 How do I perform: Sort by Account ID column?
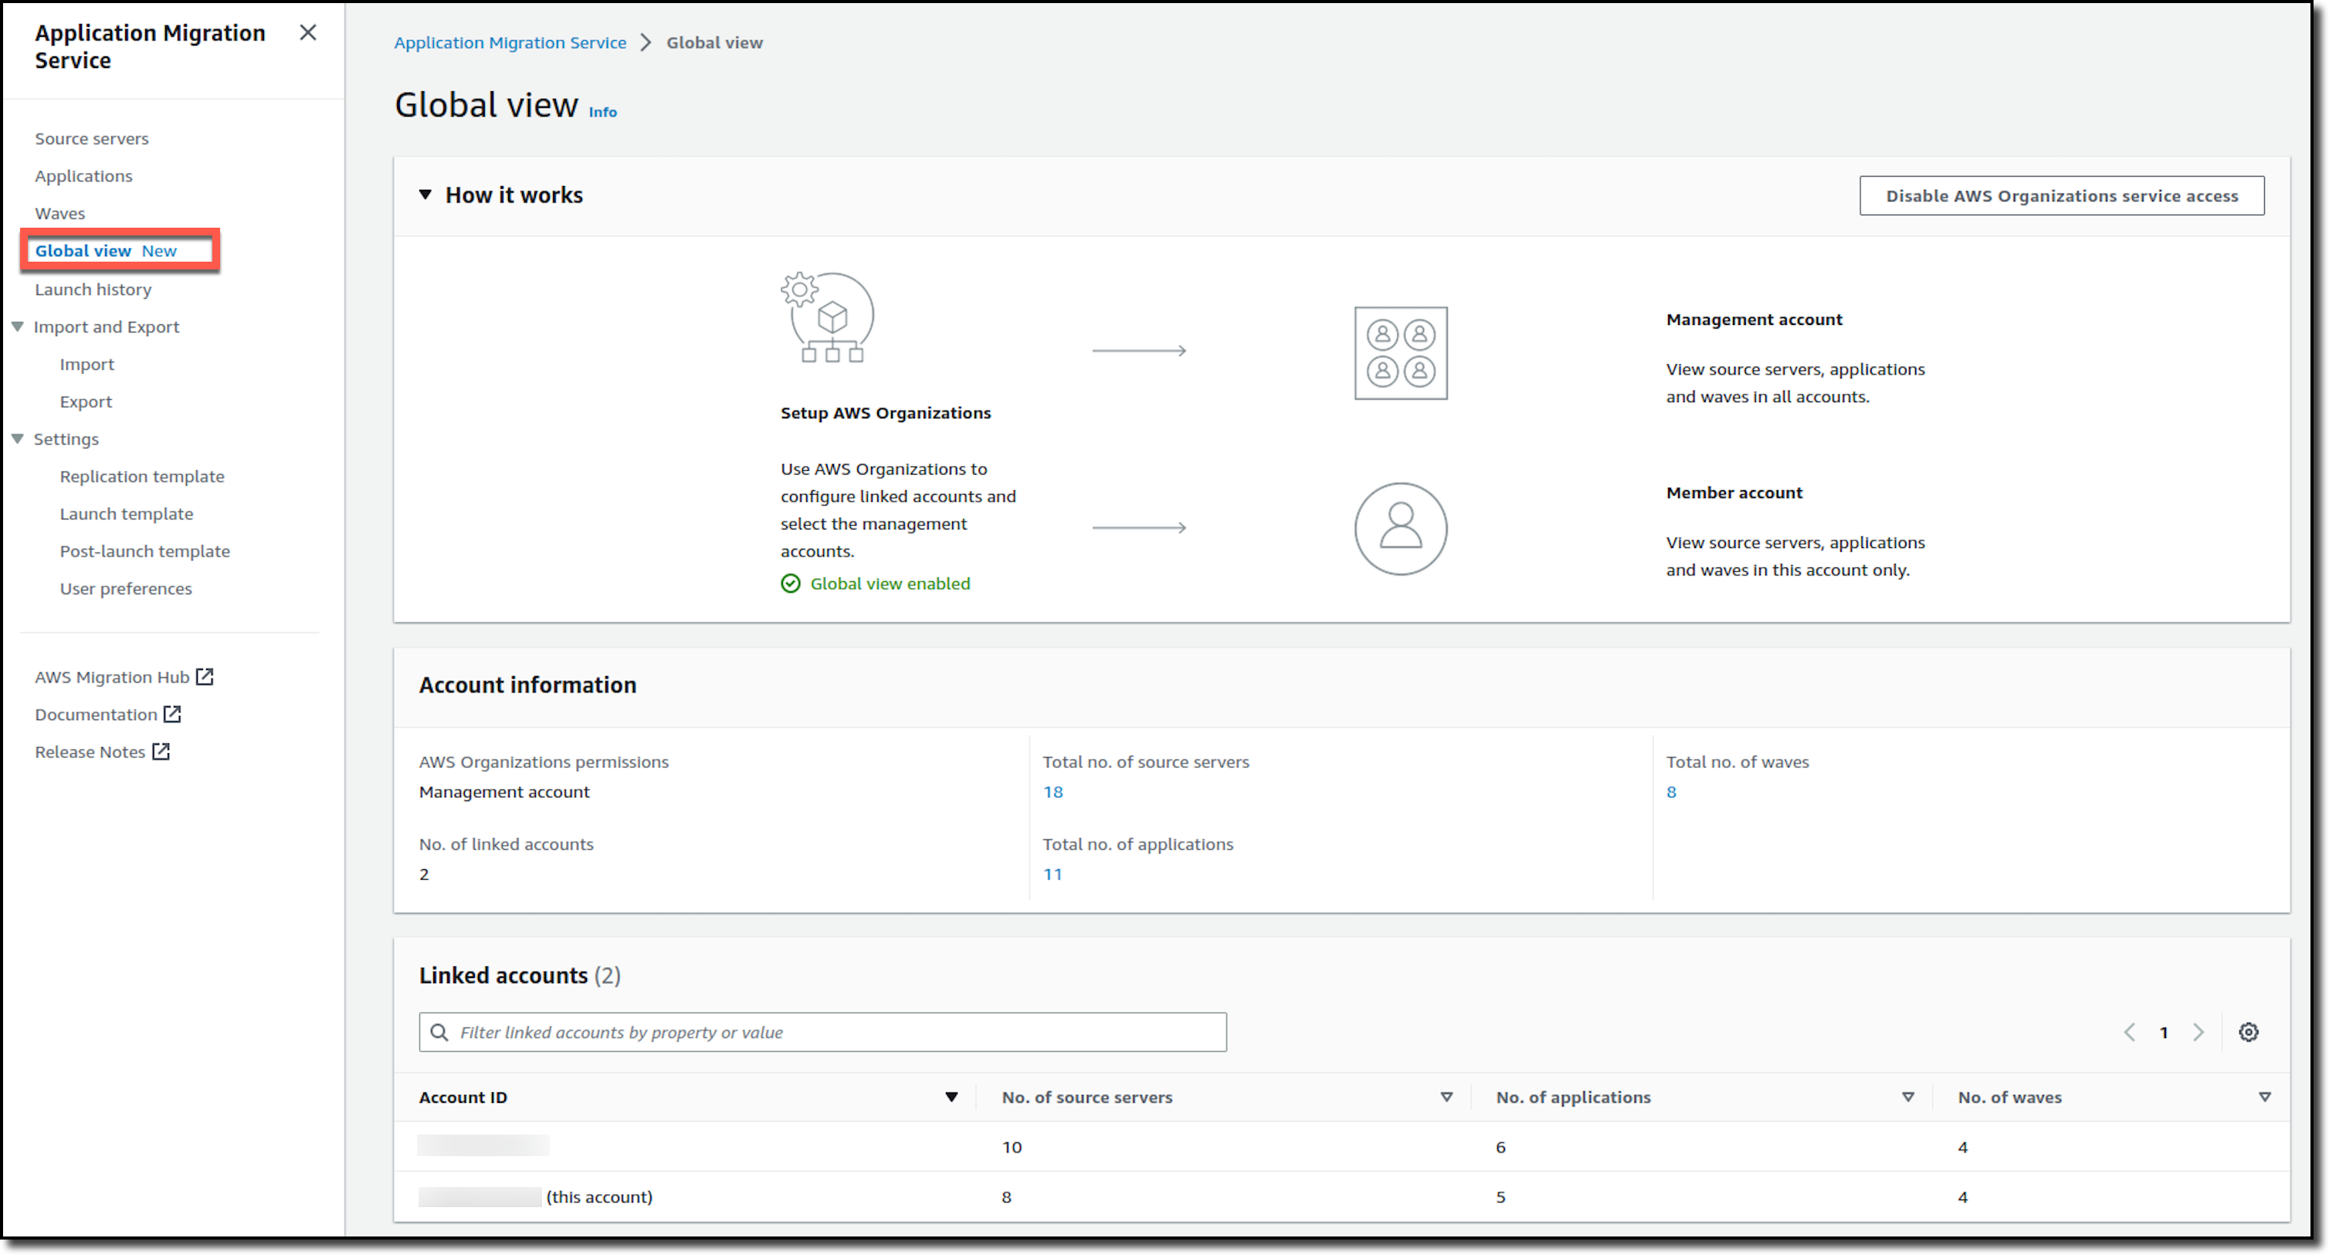pos(951,1097)
